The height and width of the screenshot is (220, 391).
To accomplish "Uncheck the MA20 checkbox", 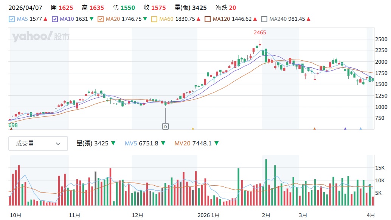I will pyautogui.click(x=101, y=19).
